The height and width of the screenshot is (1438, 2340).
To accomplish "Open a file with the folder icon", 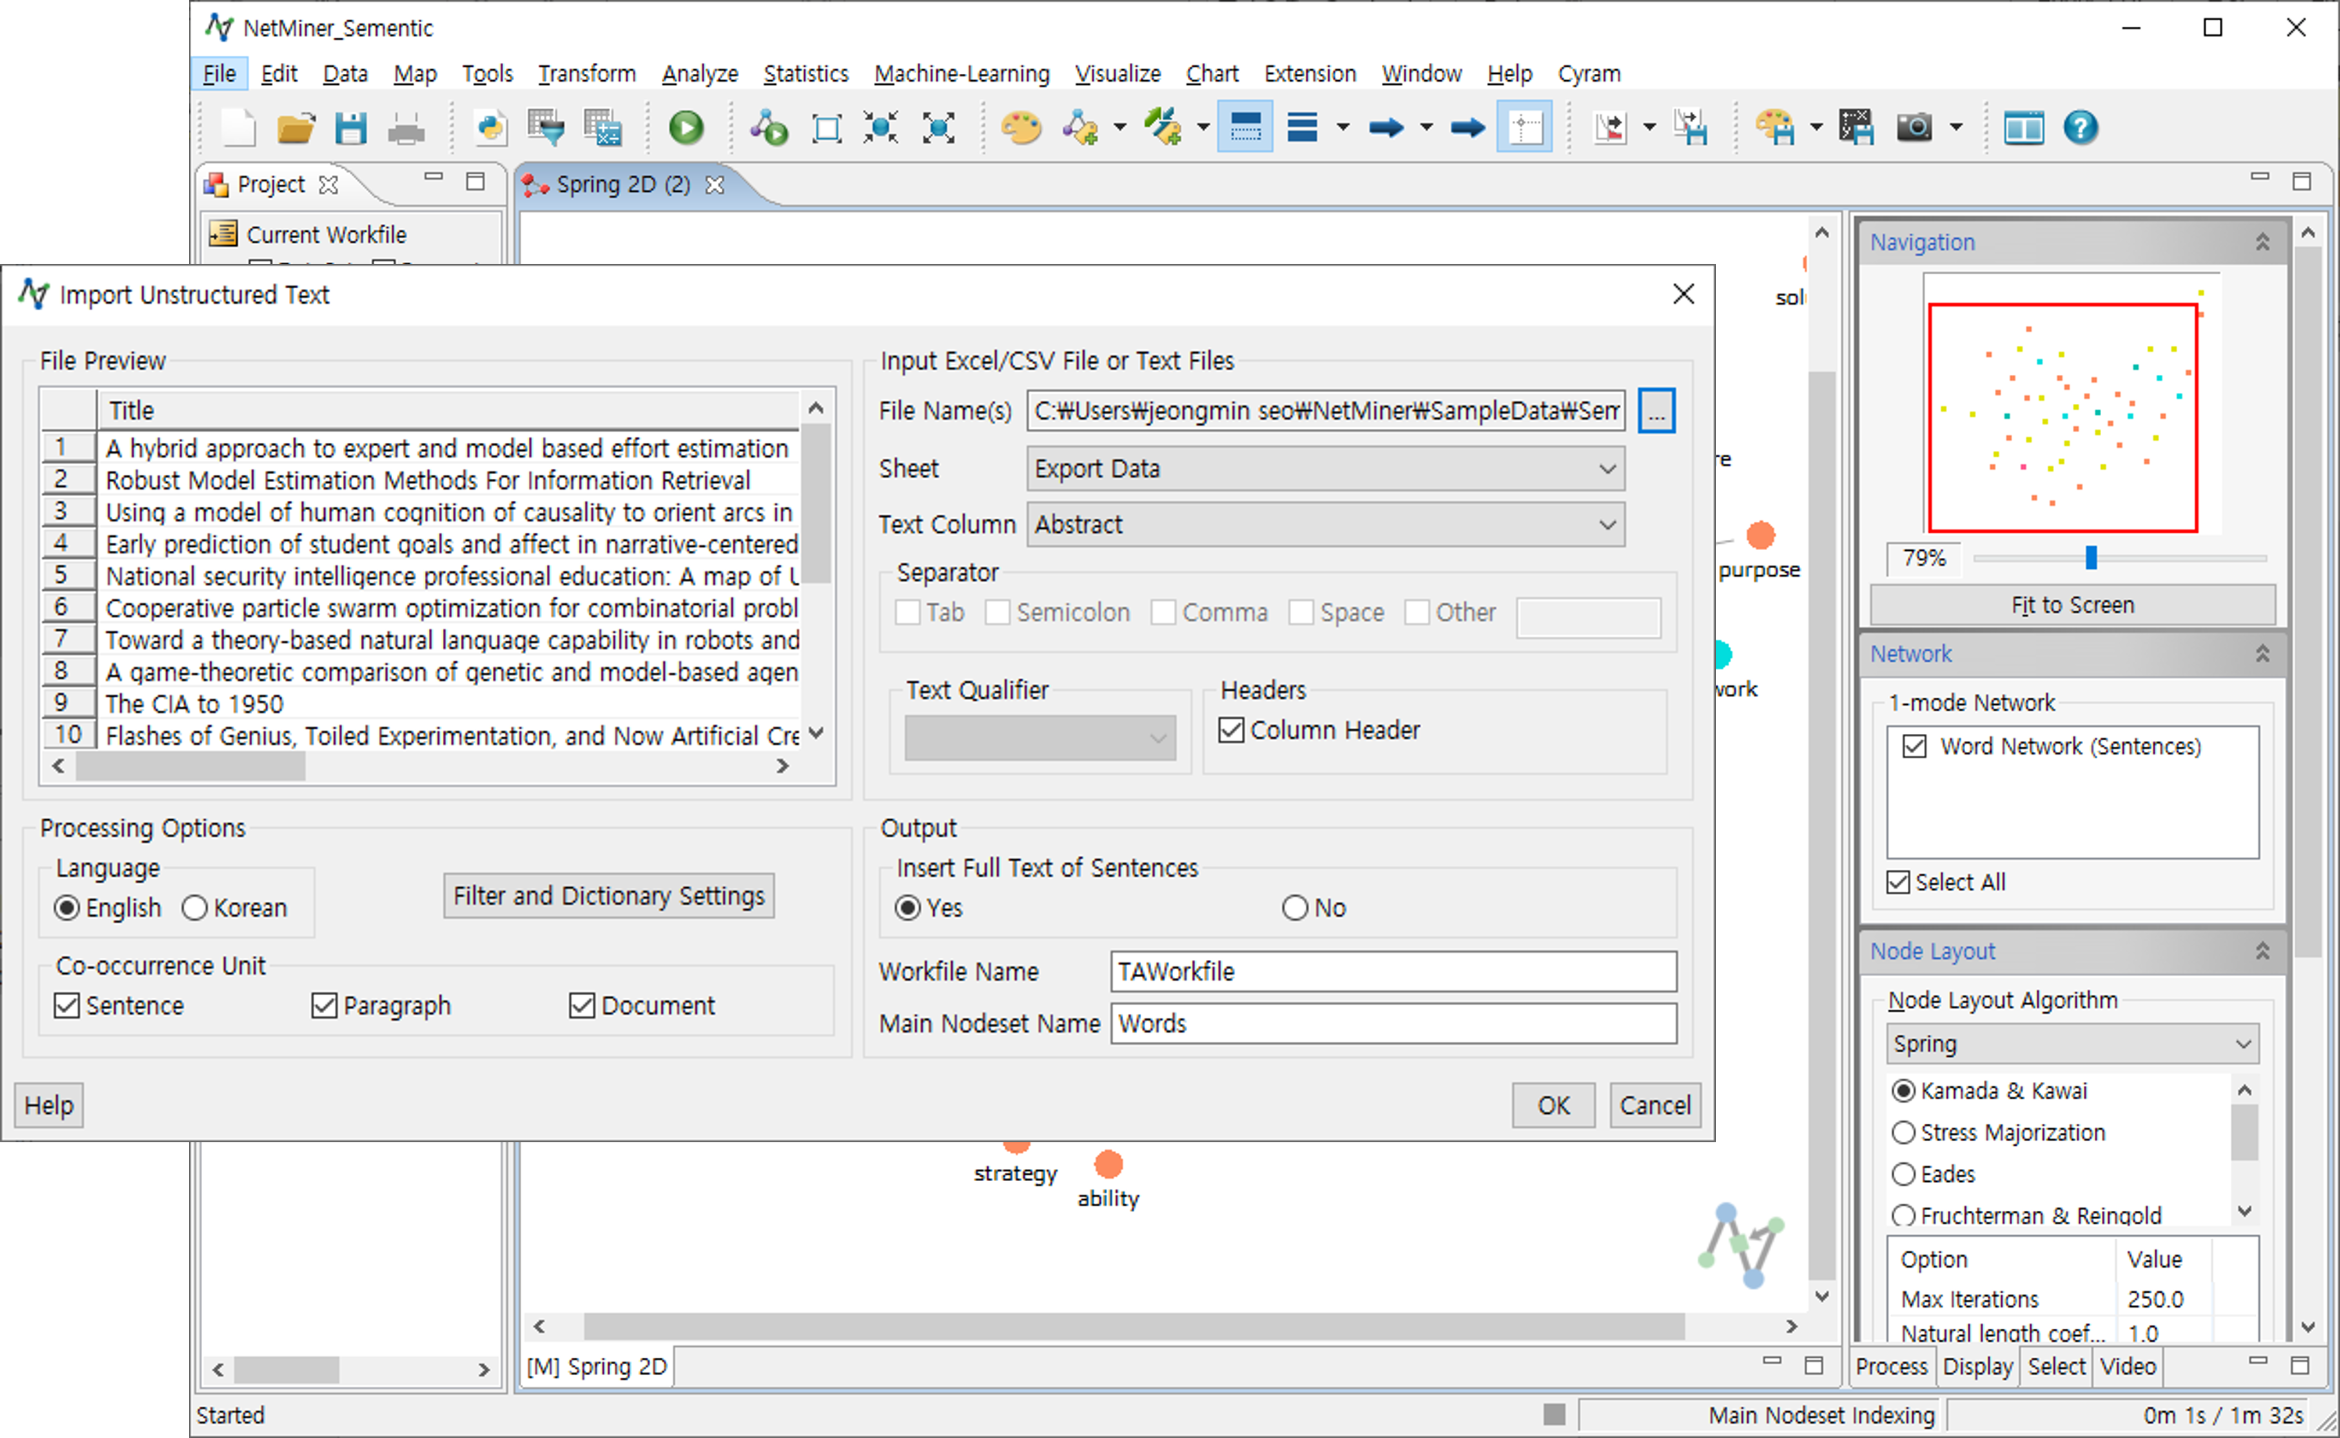I will [296, 127].
